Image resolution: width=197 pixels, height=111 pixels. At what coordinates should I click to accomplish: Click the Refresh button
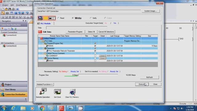pyautogui.click(x=150, y=77)
